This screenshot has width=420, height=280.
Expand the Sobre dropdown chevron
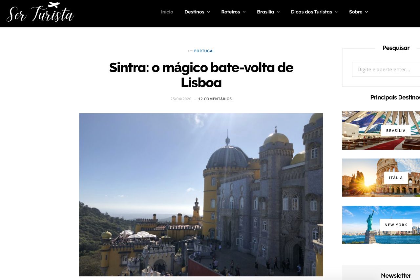tap(367, 12)
